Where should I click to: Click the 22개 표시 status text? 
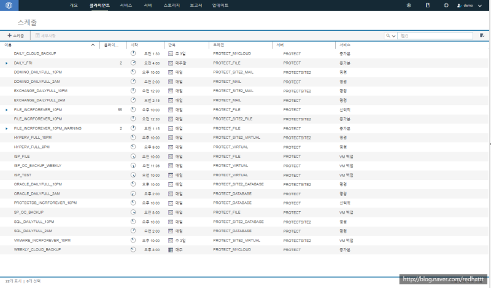(x=14, y=281)
